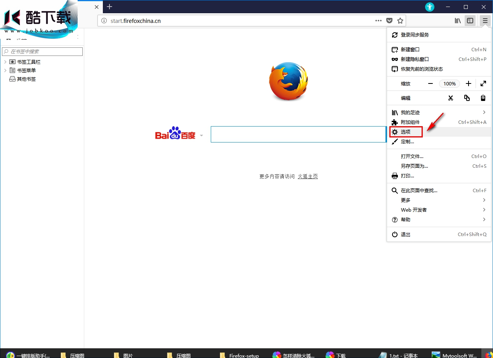Open the 火狐主页 link
Image resolution: width=493 pixels, height=358 pixels.
click(308, 177)
